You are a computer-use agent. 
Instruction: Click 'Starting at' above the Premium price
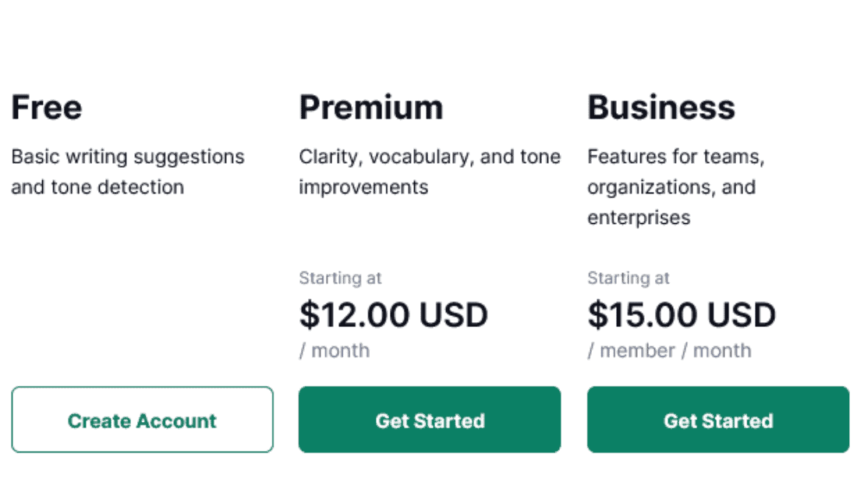(340, 278)
